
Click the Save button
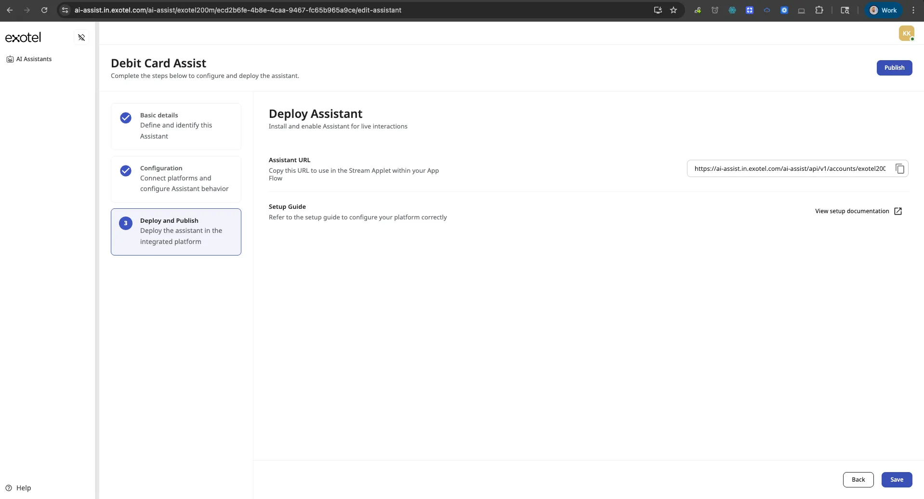[897, 480]
